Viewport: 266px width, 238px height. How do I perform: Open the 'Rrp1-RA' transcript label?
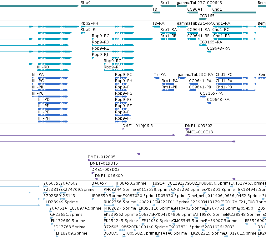tap(168, 30)
